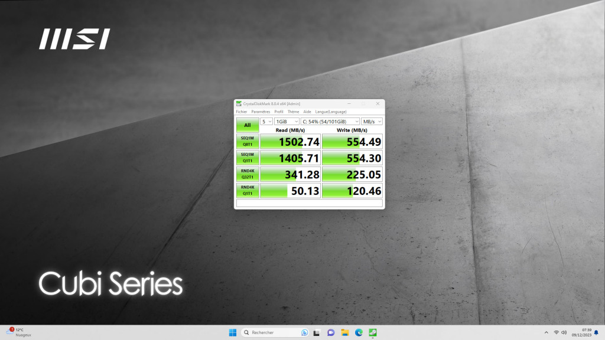Open the drive selector showing C: 54%
The width and height of the screenshot is (605, 340).
point(330,122)
